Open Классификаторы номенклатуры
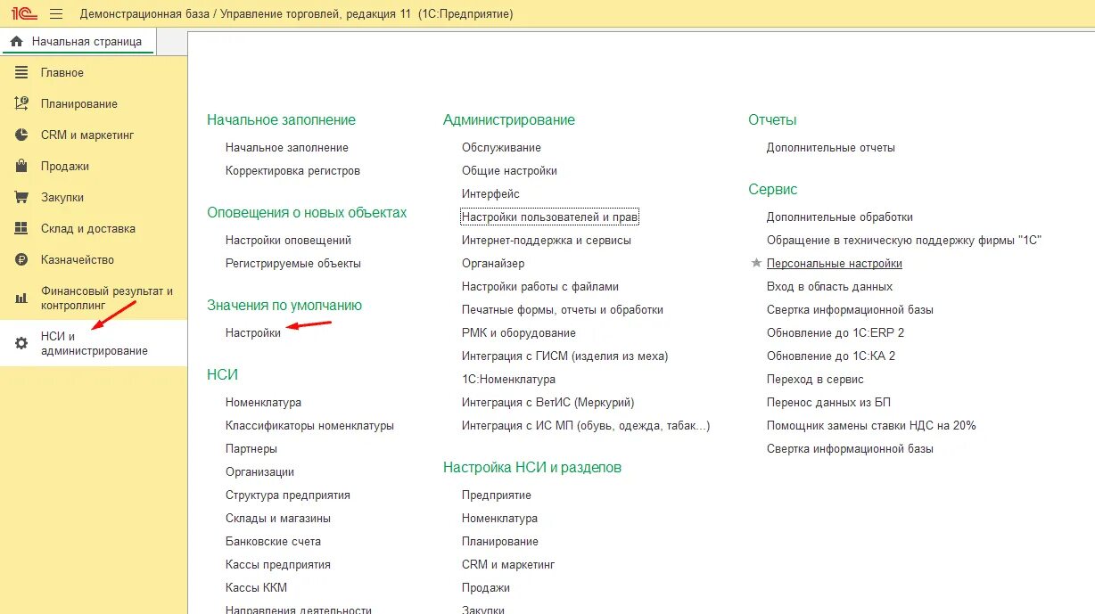1095x614 pixels. click(309, 425)
